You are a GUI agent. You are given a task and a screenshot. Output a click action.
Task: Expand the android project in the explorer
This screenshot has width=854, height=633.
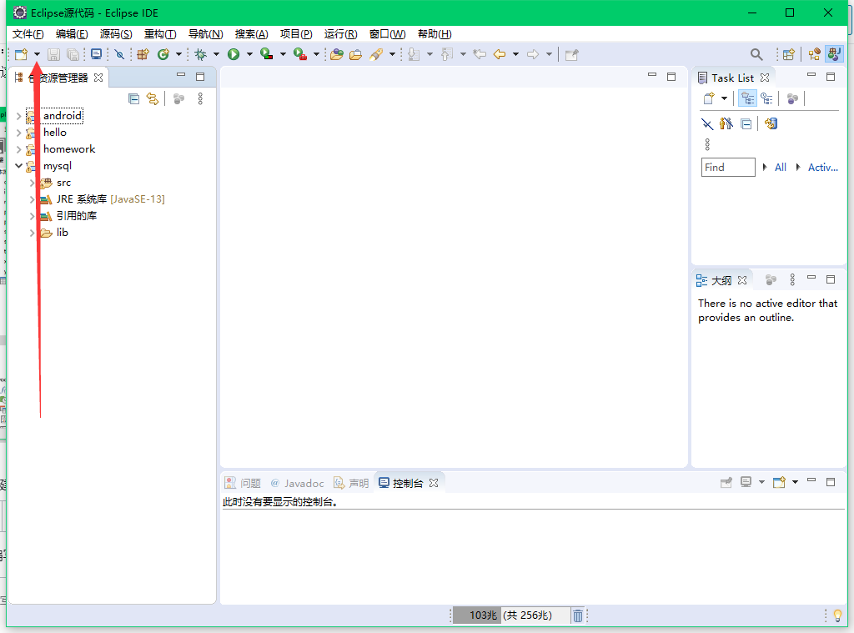[19, 116]
